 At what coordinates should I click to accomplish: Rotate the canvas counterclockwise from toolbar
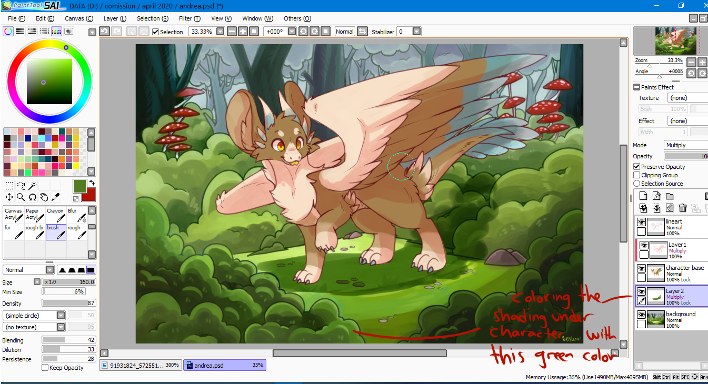coord(303,32)
